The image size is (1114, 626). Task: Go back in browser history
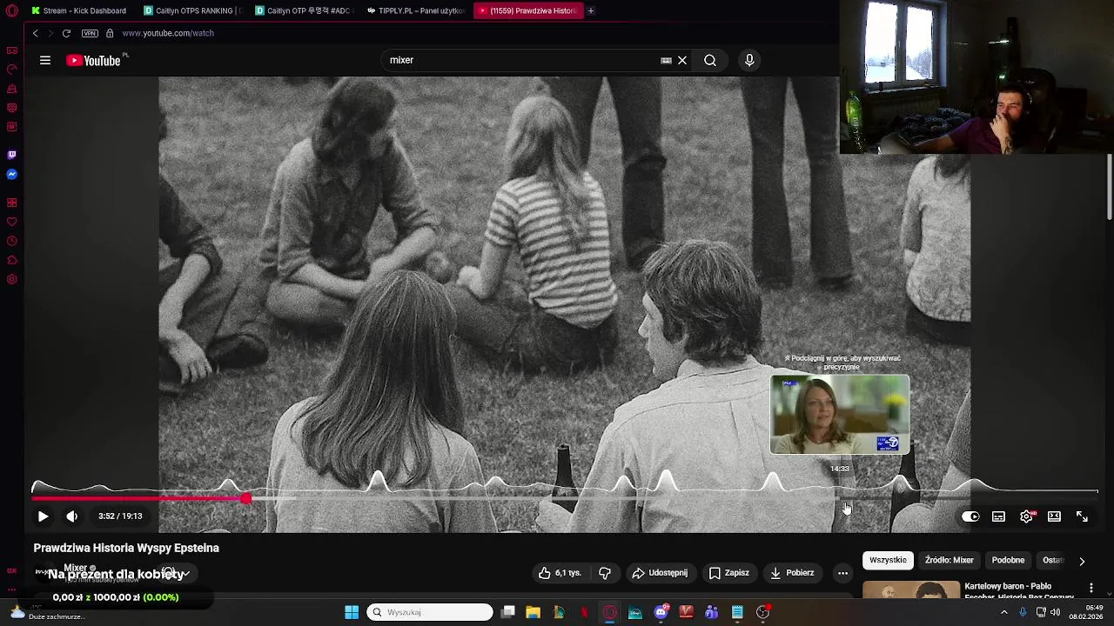[x=36, y=33]
